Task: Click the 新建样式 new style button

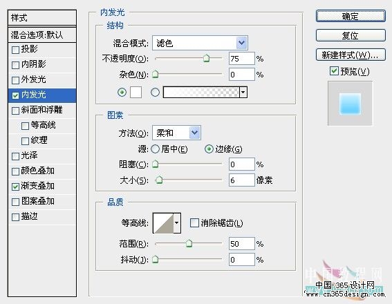Action: pos(351,55)
